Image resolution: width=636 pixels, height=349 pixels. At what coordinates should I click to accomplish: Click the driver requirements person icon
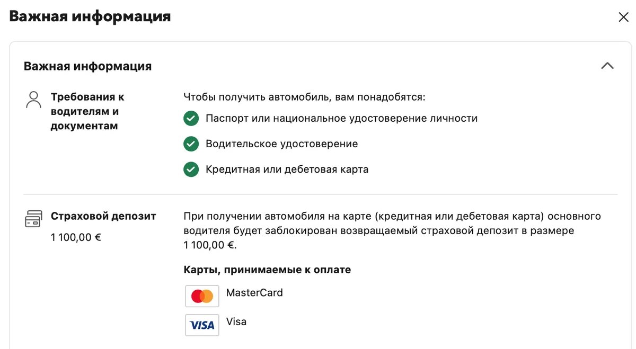[33, 98]
